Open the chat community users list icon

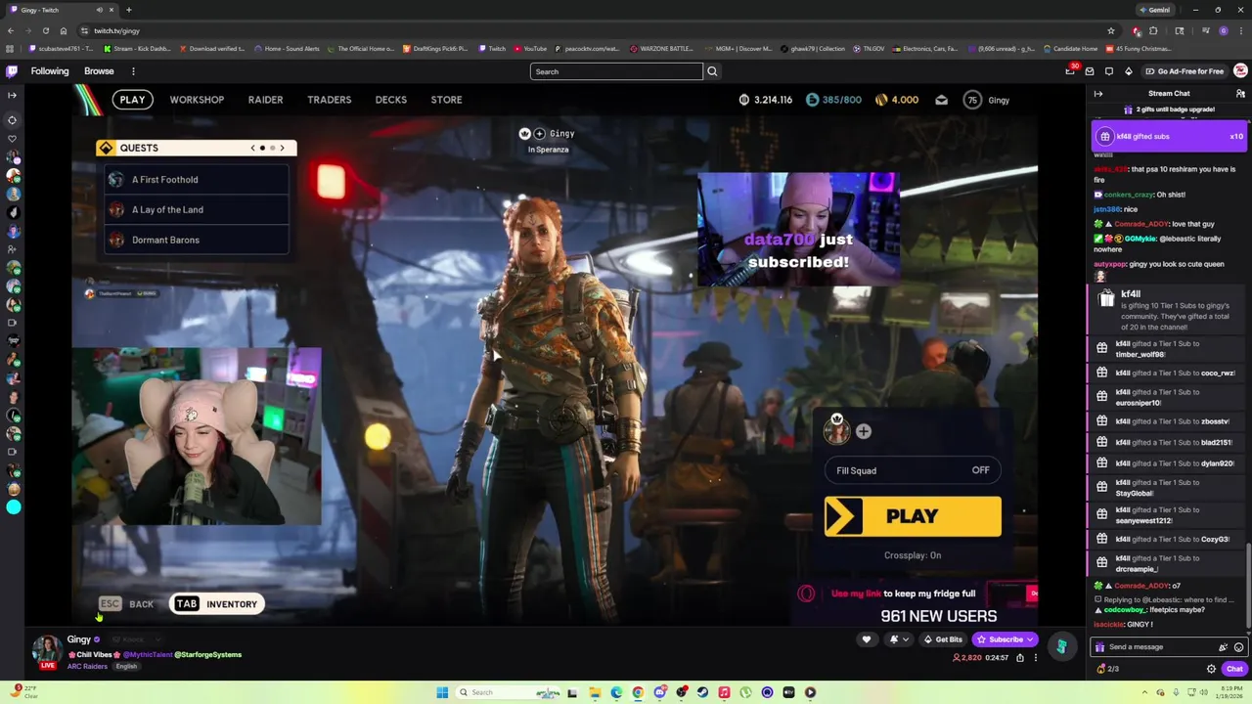point(1240,94)
